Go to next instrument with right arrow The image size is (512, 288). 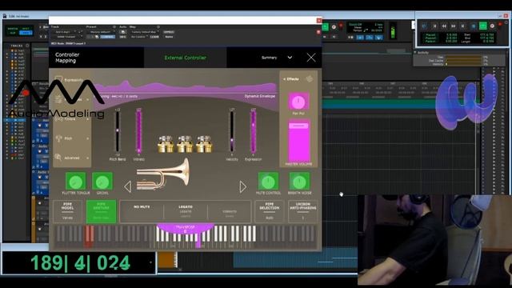(x=242, y=186)
